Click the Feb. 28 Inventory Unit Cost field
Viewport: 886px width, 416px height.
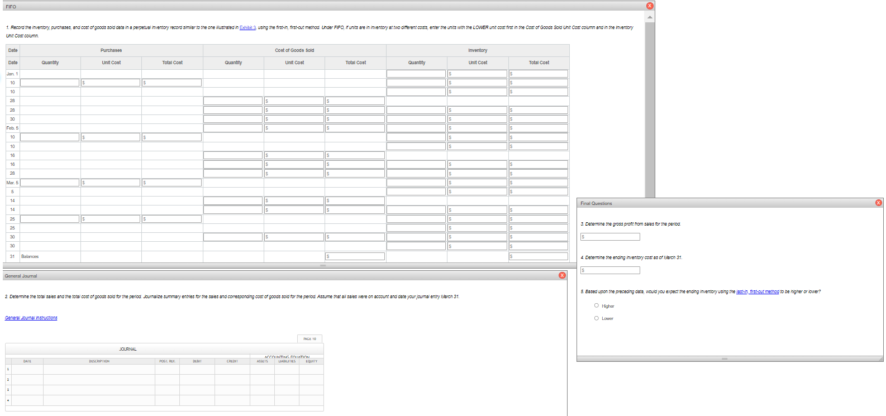coord(478,174)
